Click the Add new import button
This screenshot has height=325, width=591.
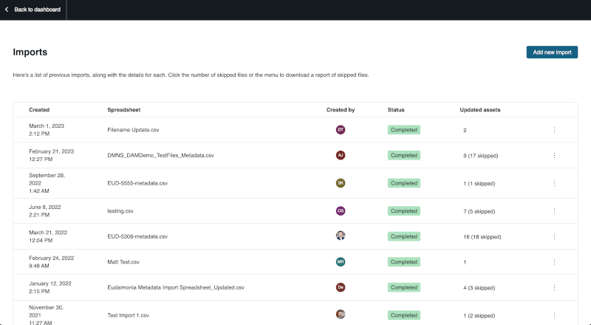(551, 52)
